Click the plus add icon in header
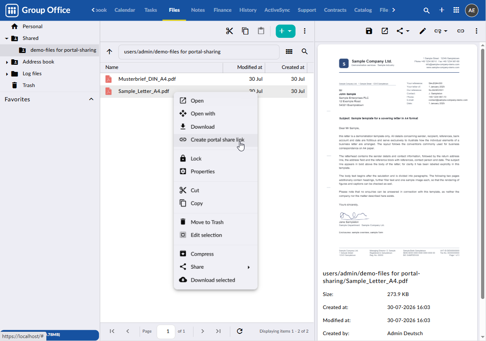Screen dimensions: 486x341 [x=442, y=10]
